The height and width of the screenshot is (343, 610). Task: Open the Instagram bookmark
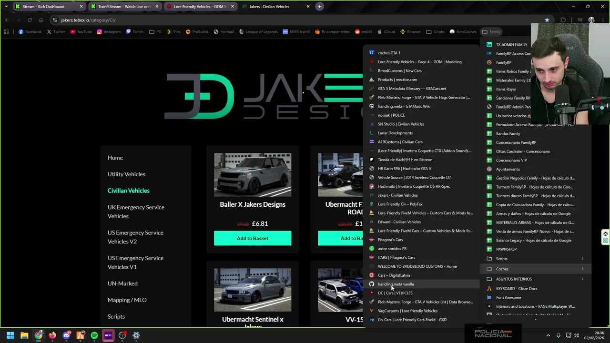point(109,32)
